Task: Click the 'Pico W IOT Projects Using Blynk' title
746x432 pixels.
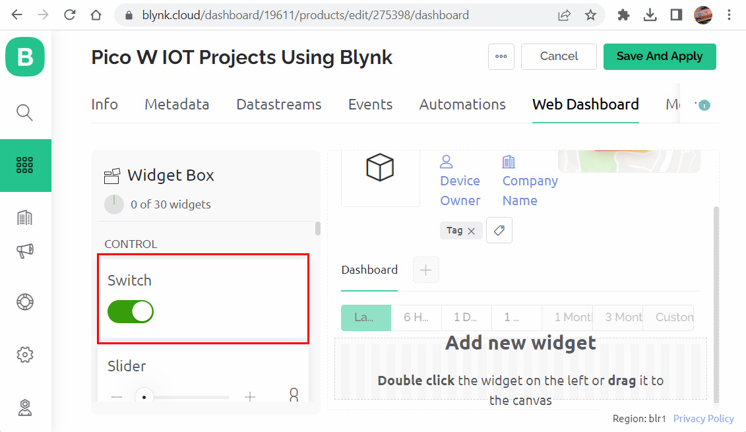Action: [x=241, y=57]
